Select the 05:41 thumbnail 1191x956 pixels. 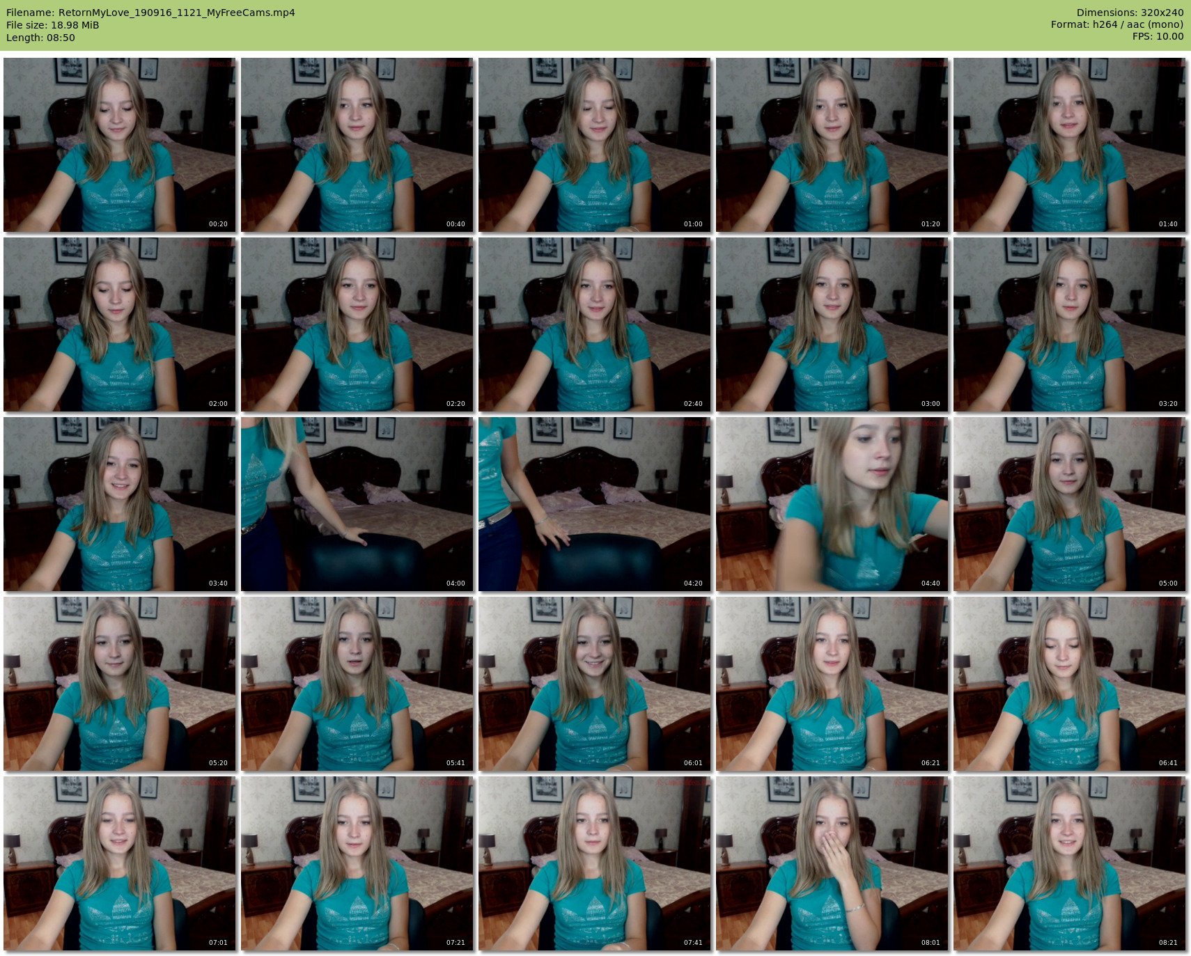357,684
